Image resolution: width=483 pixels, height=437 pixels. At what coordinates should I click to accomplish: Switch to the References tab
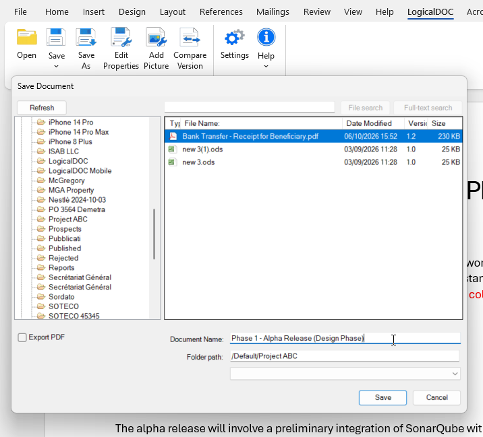coord(221,11)
